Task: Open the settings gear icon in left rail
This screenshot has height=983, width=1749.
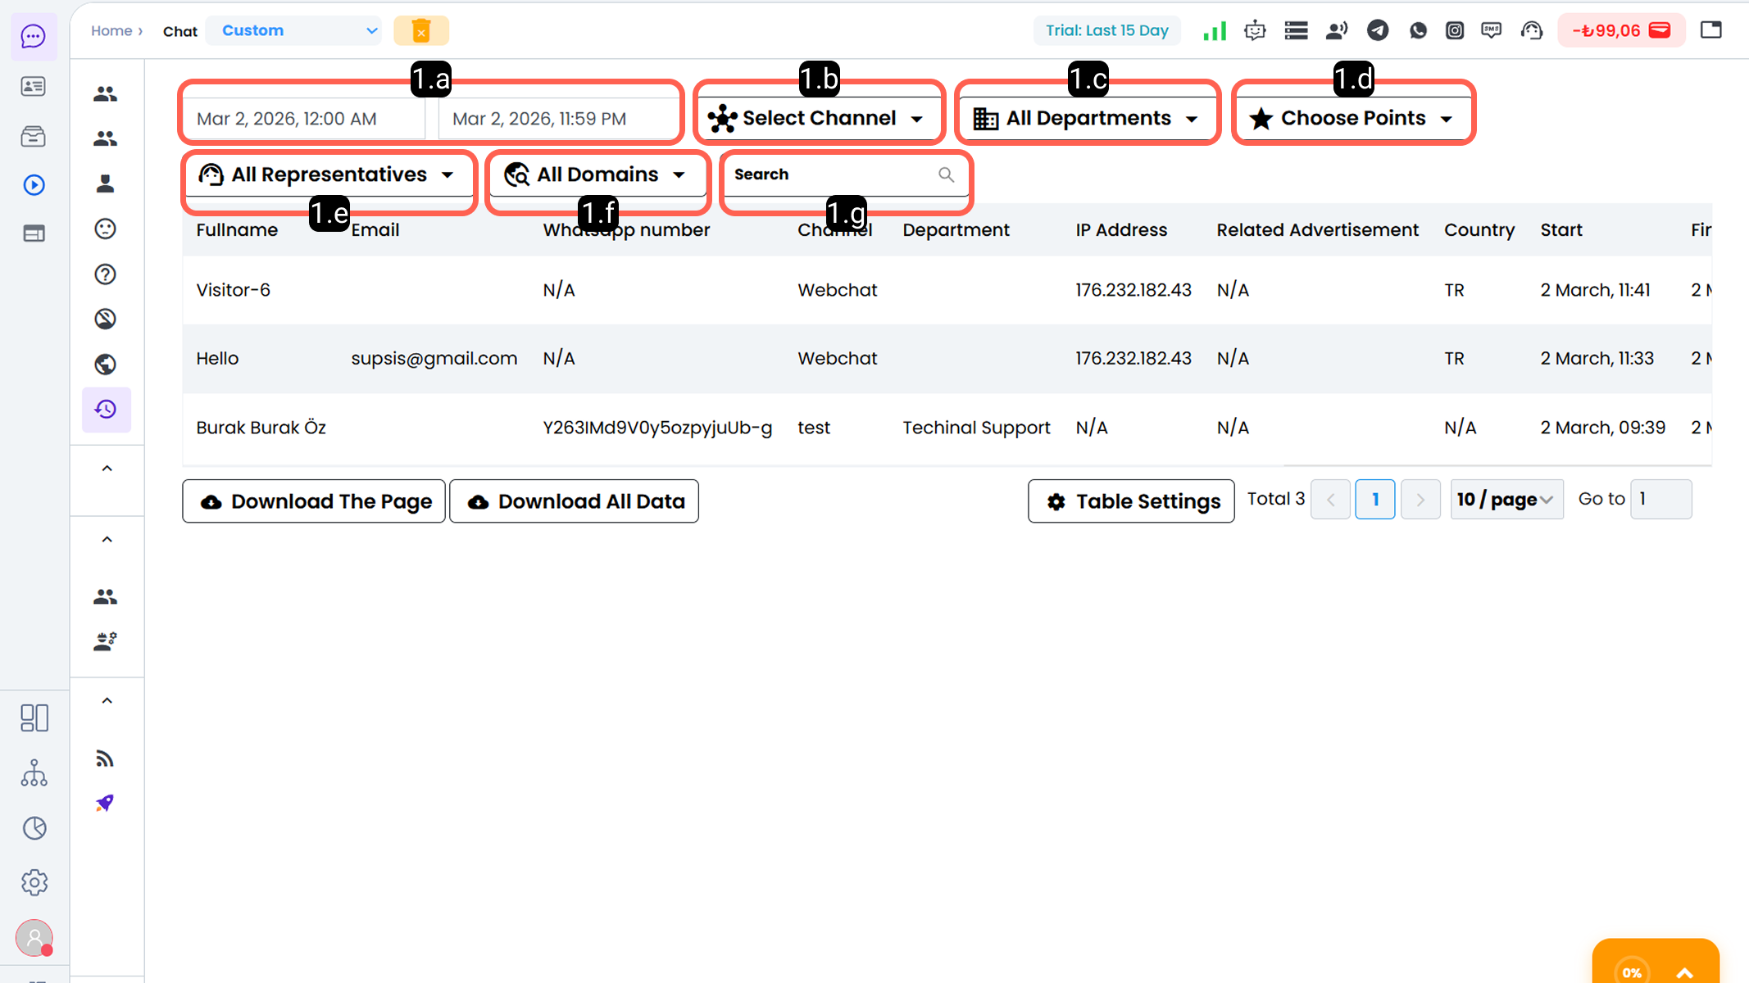Action: click(x=34, y=882)
